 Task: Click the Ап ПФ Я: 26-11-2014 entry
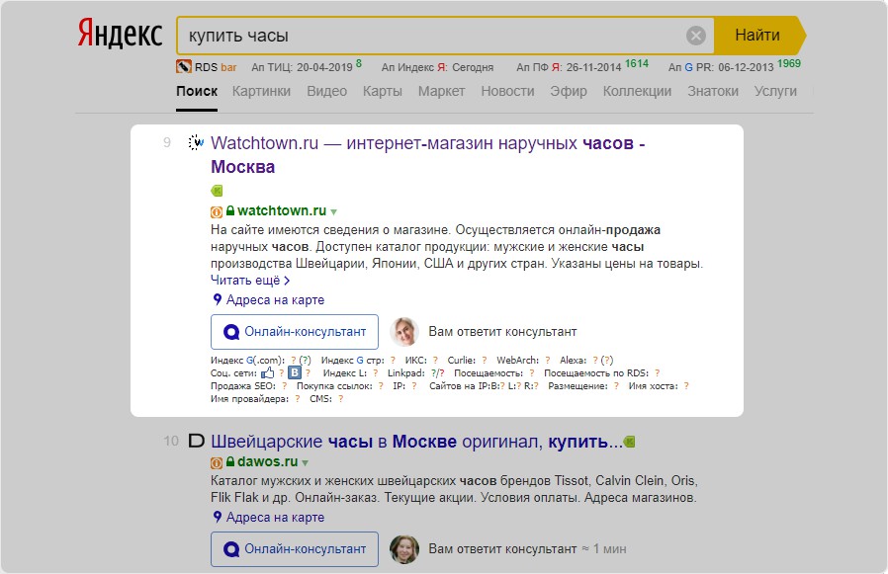[582, 66]
